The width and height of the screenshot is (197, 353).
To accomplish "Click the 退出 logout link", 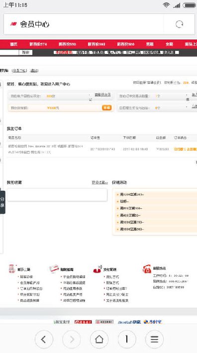I will [x=34, y=71].
